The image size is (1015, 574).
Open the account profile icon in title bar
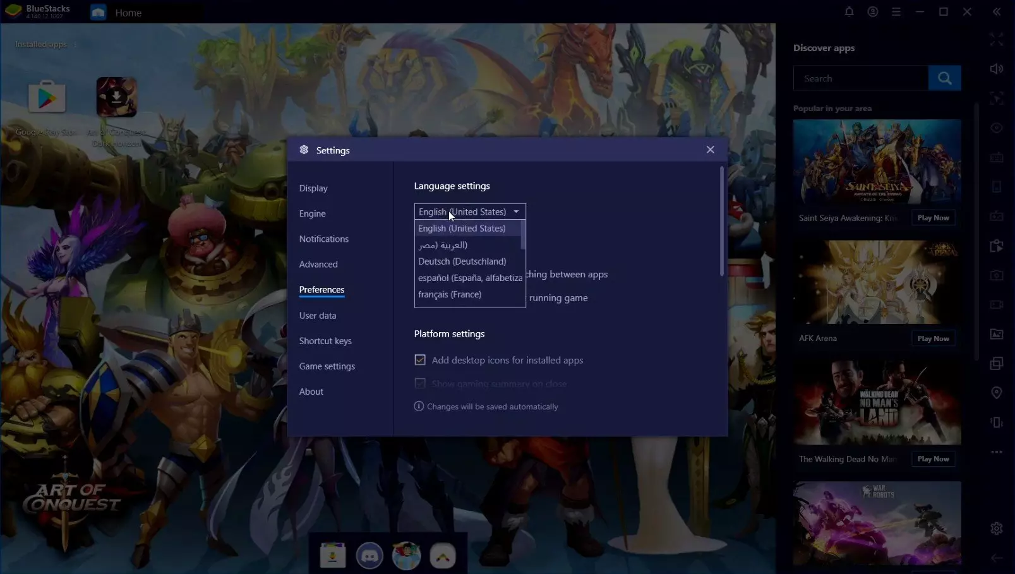(x=872, y=12)
